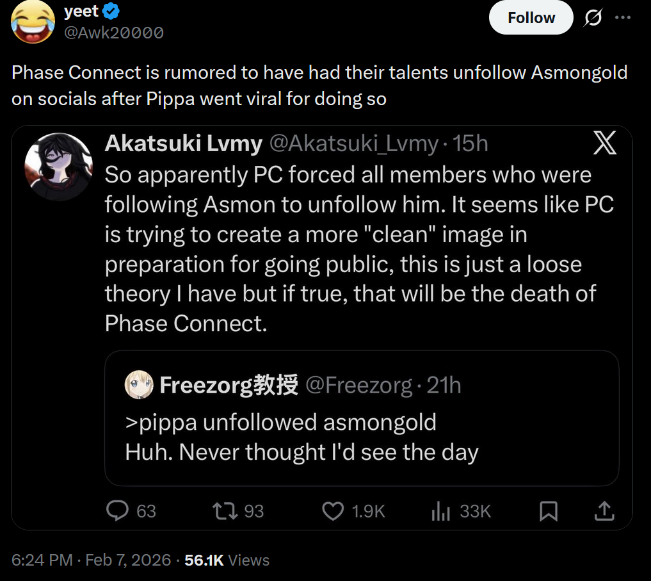Open the @Awk20000 handle link
The image size is (651, 581).
click(113, 32)
